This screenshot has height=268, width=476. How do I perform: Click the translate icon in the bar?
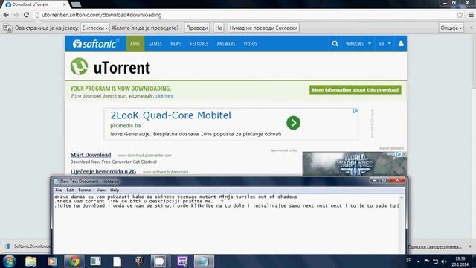7,28
